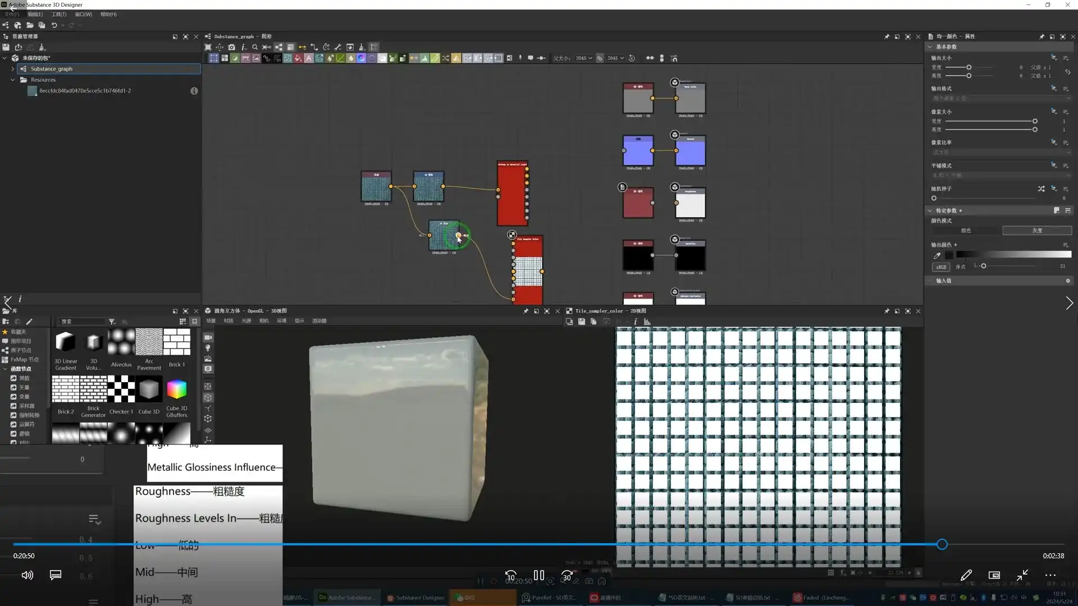Click the light bulb icon in 3D view
The height and width of the screenshot is (606, 1078).
click(x=208, y=348)
